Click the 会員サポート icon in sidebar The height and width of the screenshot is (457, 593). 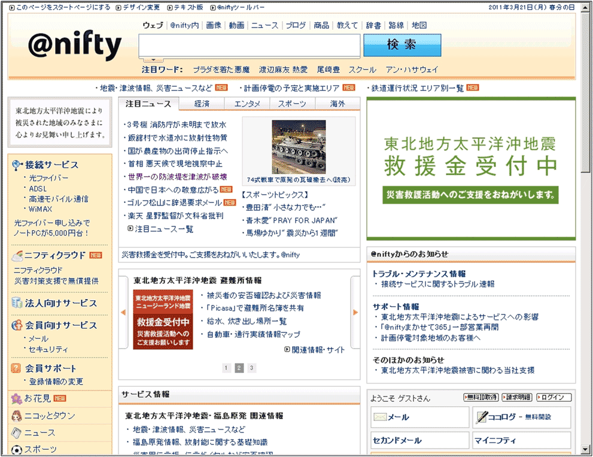[x=17, y=368]
